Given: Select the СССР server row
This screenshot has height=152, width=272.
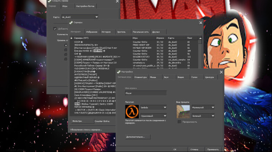Looking at the screenshot, I should (134, 42).
